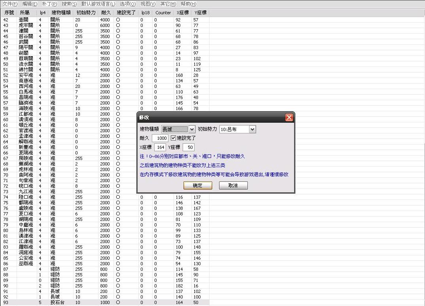Sort by the 序號 column header
The image size is (425, 306).
[9, 13]
